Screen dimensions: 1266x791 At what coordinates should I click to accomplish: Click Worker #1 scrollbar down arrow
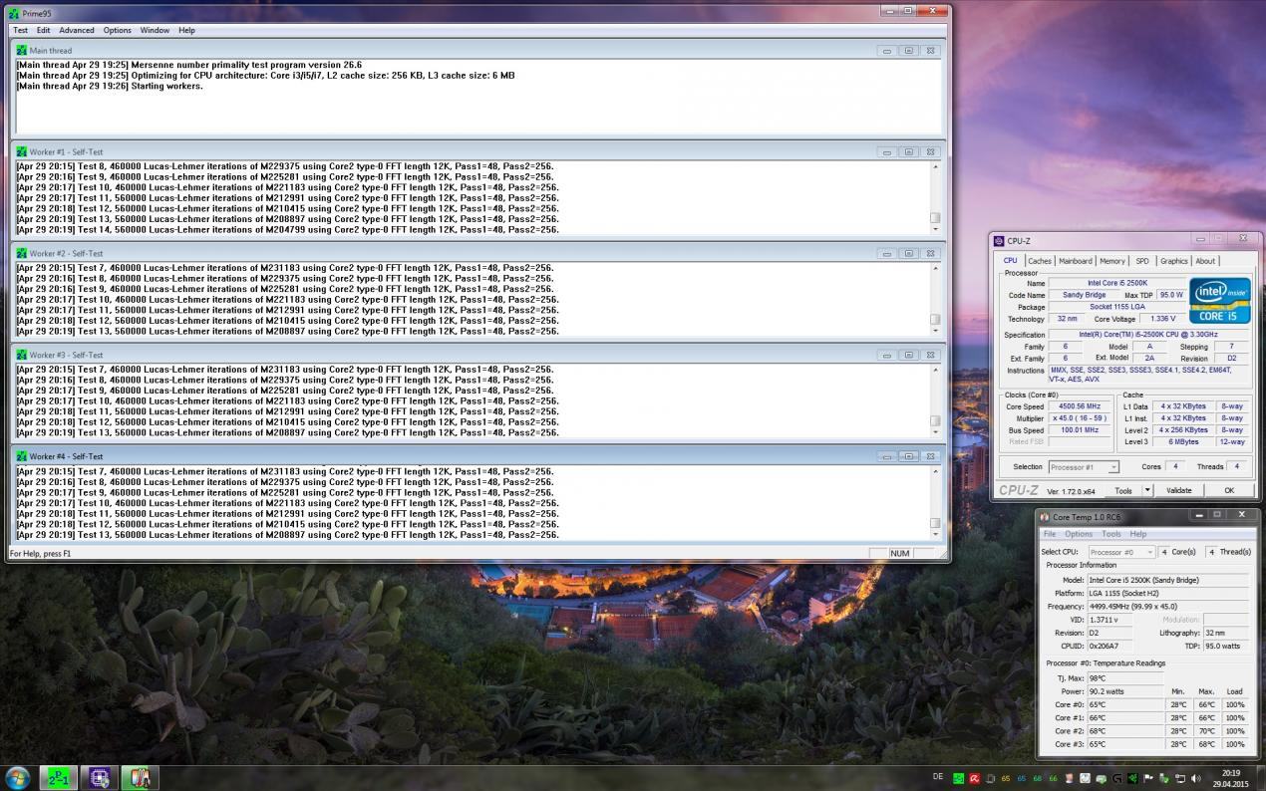click(935, 229)
